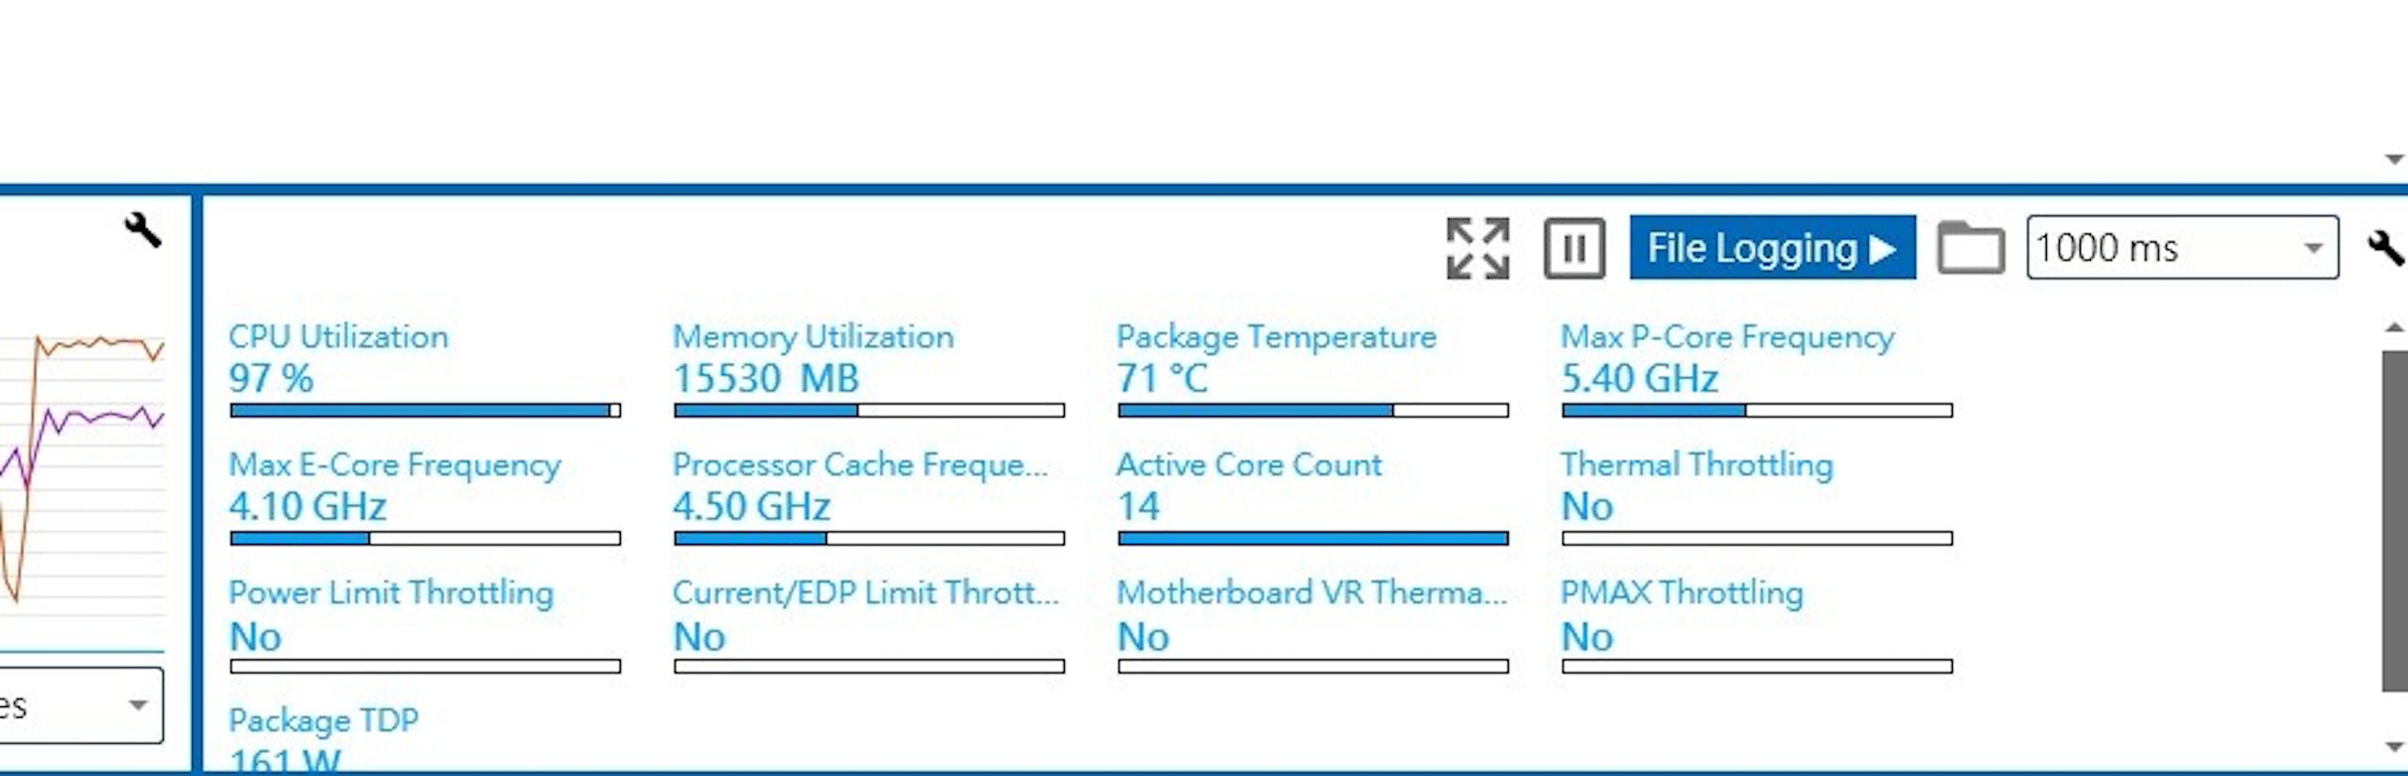Screen dimensions: 2408x776
Task: Click Max P-Core Frequency bar
Action: 1757,411
